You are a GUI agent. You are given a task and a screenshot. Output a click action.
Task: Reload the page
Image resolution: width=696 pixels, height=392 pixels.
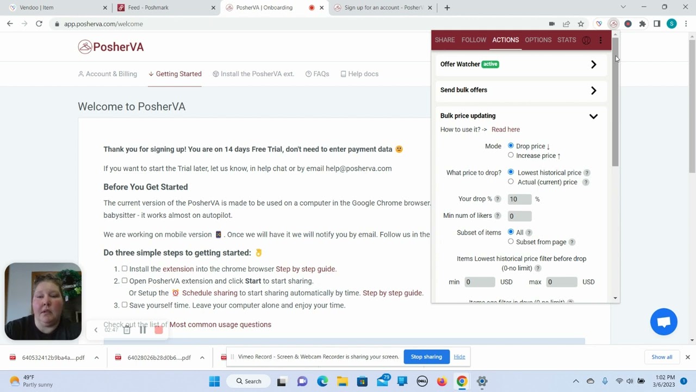click(39, 24)
